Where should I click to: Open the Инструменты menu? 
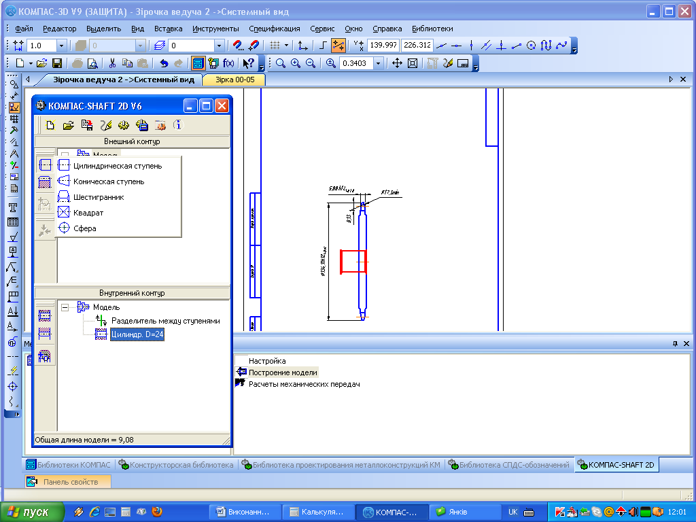(215, 29)
